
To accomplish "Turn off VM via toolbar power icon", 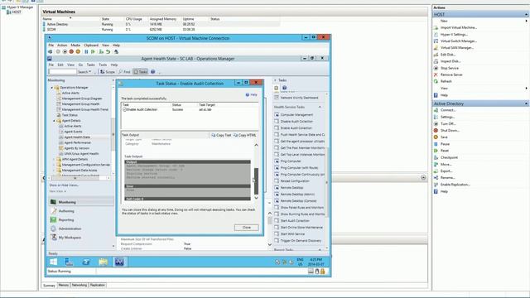I will [65, 51].
